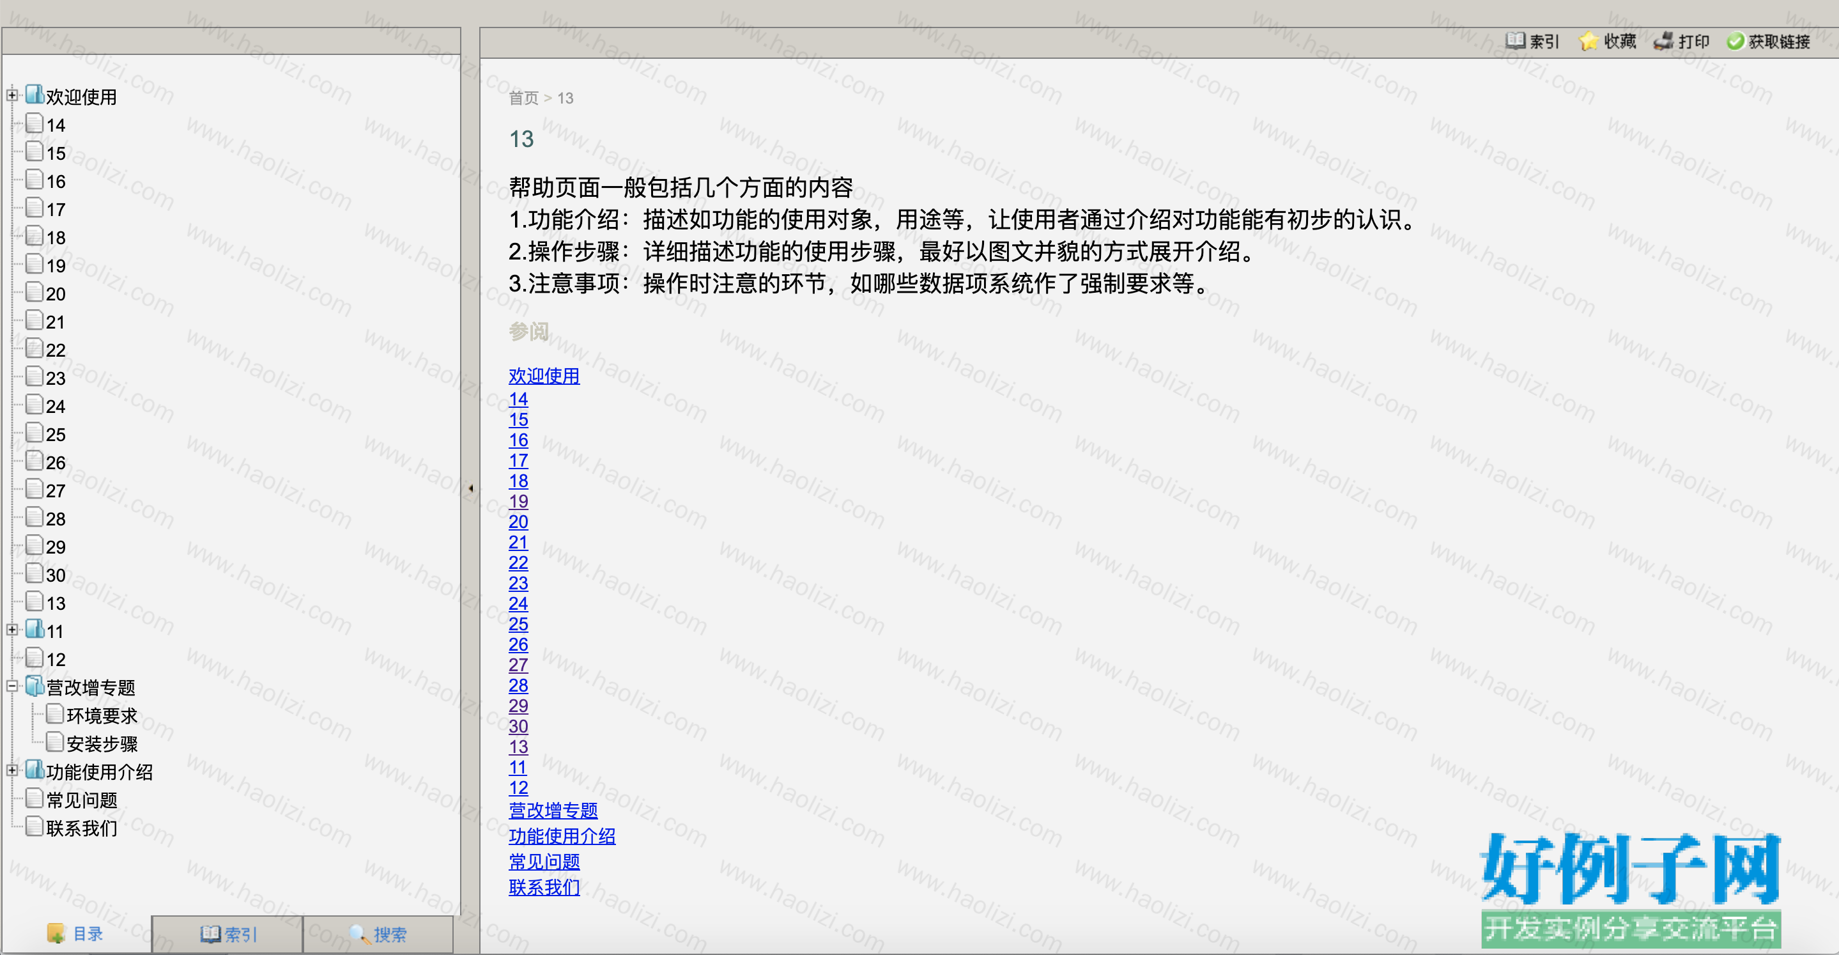Click the book icon beside tree item 11
This screenshot has height=955, width=1839.
pyautogui.click(x=35, y=629)
